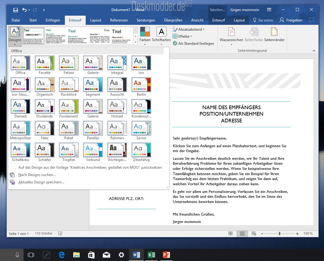Viewport: 324px width, 261px height.
Task: Click the save icon in title bar
Action: pyautogui.click(x=16, y=10)
